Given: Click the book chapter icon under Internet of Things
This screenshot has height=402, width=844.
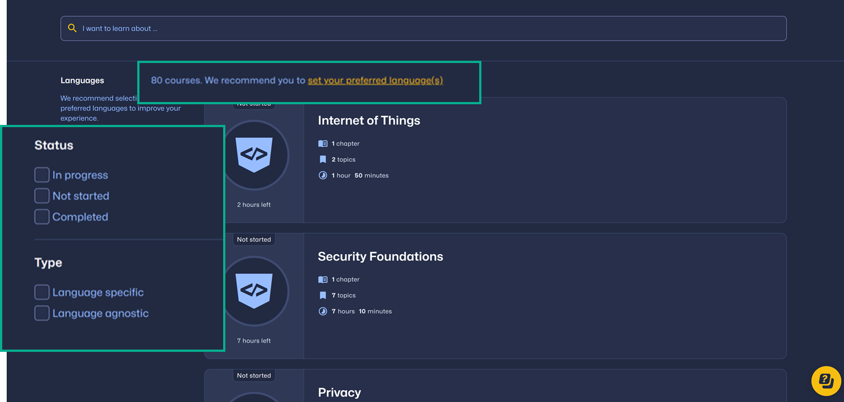Looking at the screenshot, I should pos(322,144).
